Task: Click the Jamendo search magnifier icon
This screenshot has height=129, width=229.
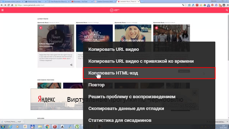Action: (226, 10)
